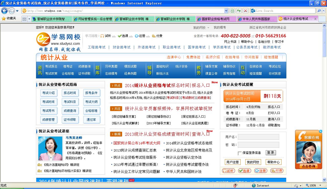This screenshot has width=327, height=189.
Task: Open the recent pages dropdown arrow
Action: 17,11
